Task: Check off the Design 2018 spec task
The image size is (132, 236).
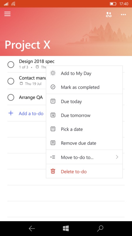Action: pos(11,65)
